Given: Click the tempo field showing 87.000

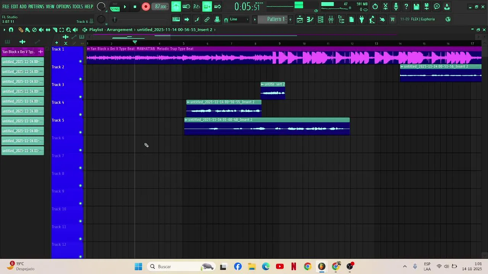Looking at the screenshot, I should click(x=161, y=6).
